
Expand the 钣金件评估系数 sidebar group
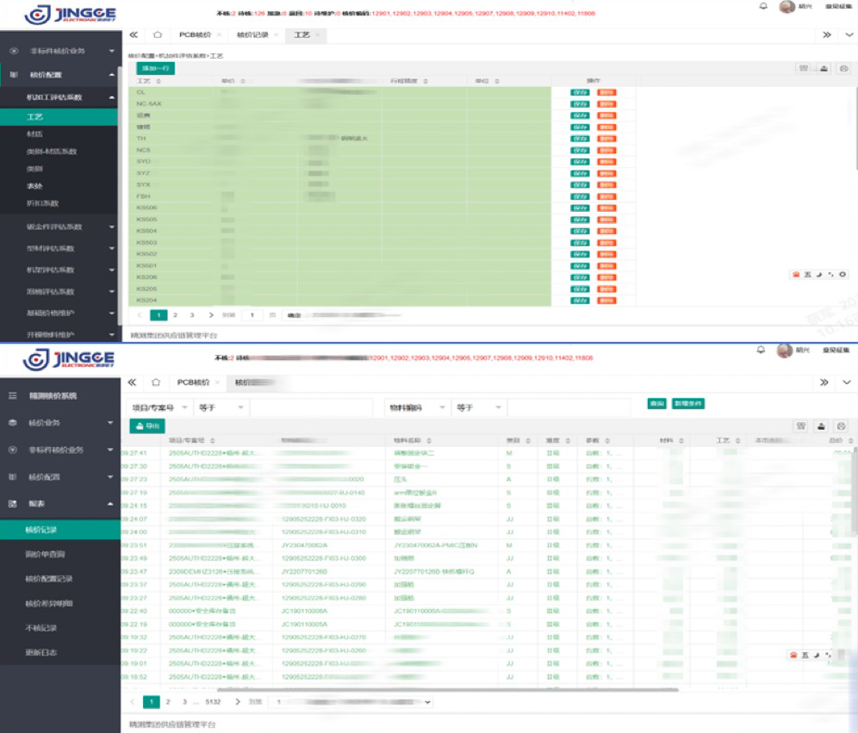tap(111, 227)
